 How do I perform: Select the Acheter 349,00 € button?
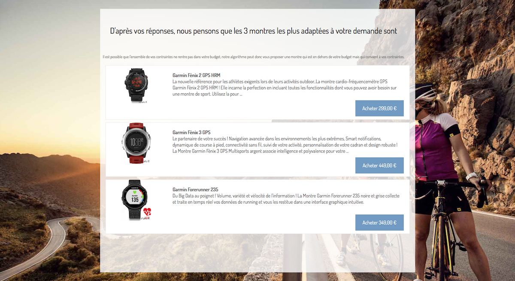379,223
